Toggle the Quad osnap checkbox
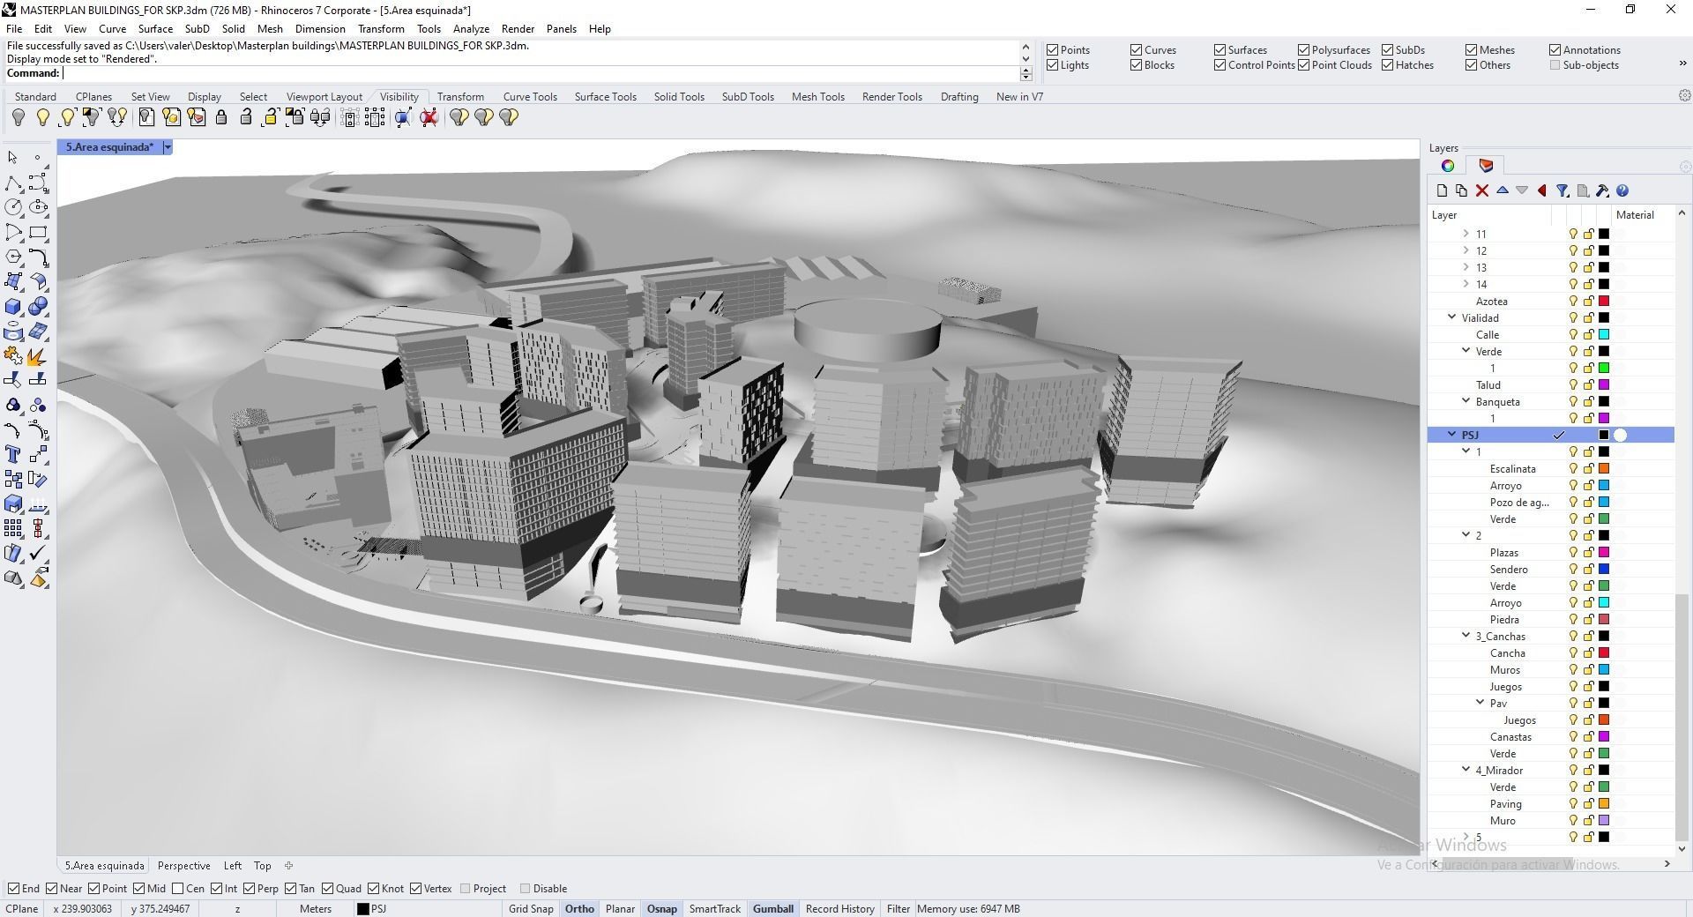 pyautogui.click(x=328, y=889)
